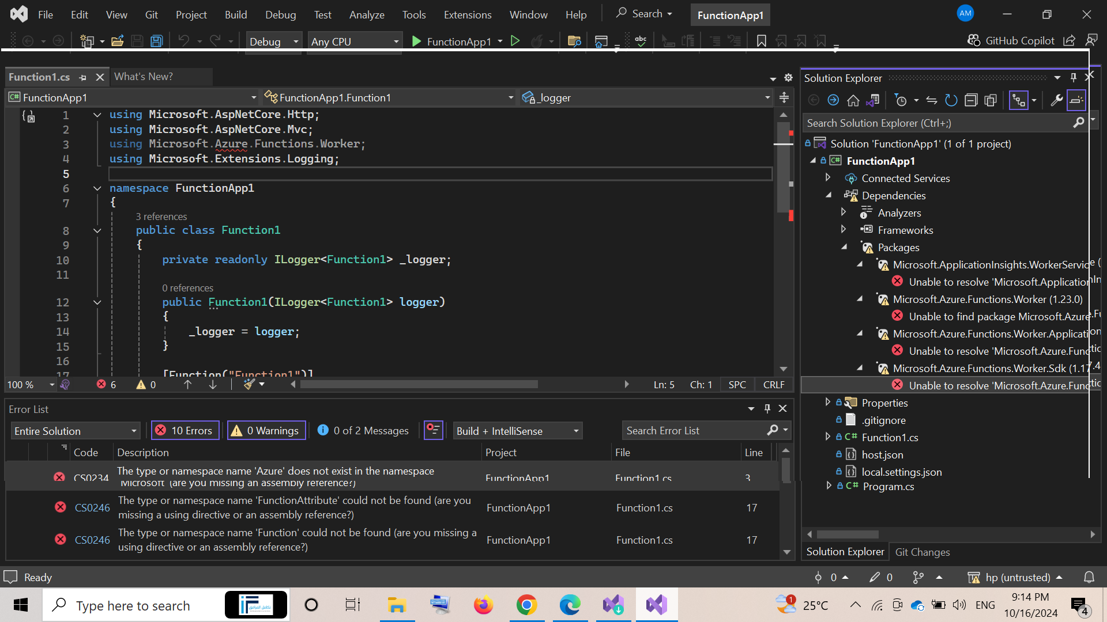
Task: Collapse the namespace FunctionApp1 code block
Action: point(97,188)
